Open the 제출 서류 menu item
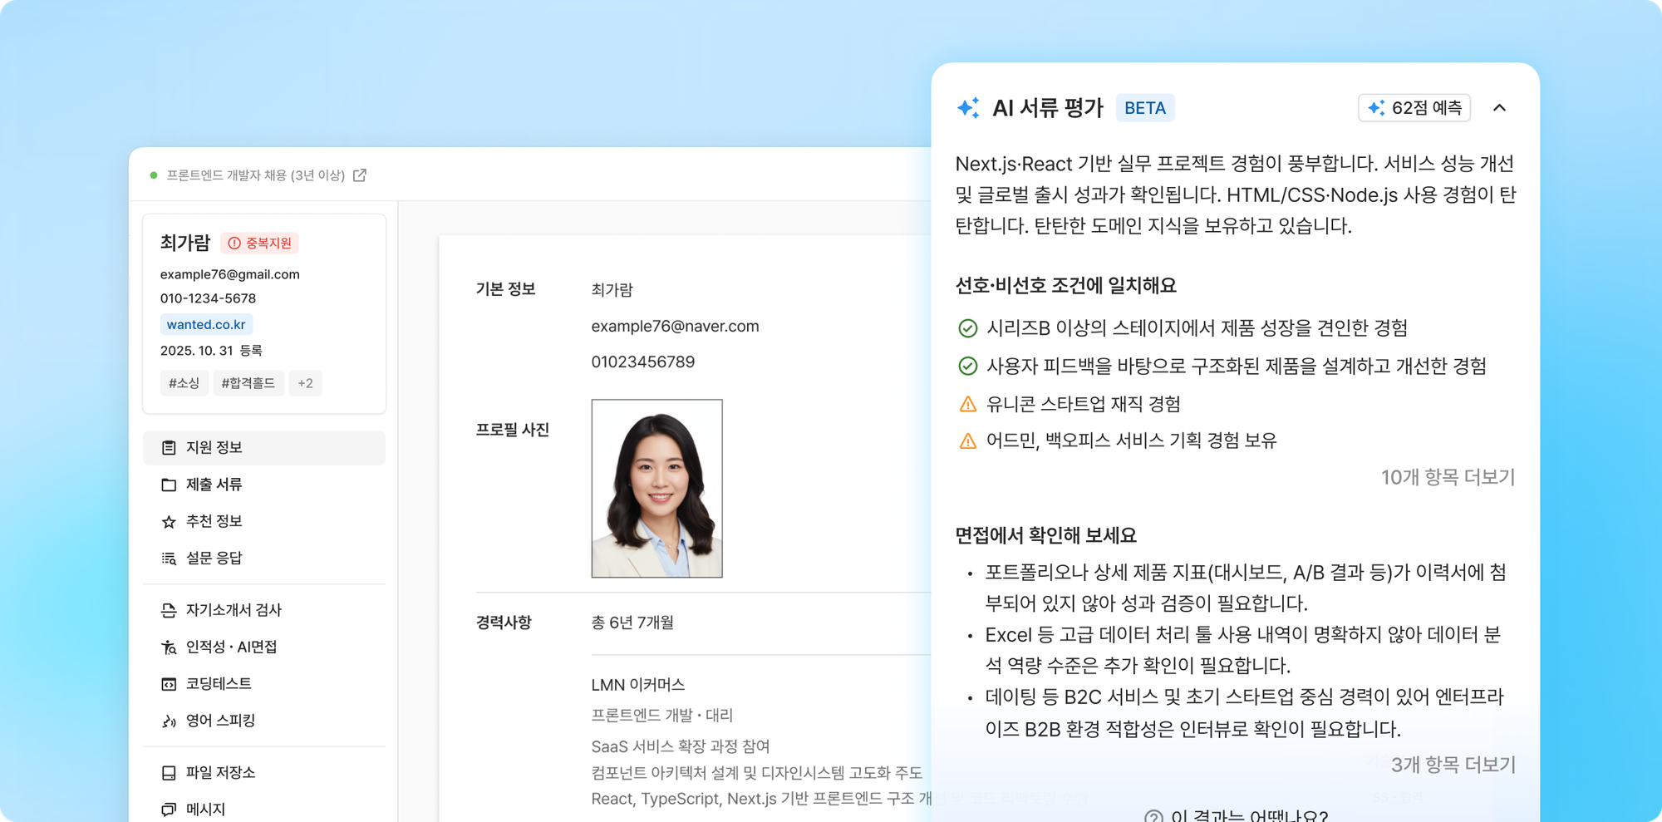 tap(264, 485)
